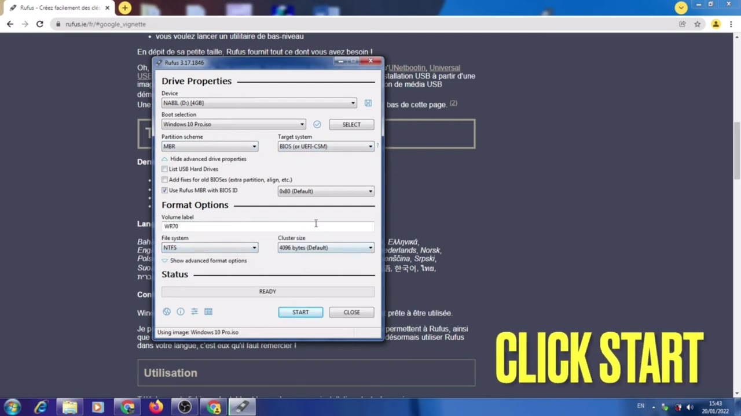Open Chrome profile avatar
Viewport: 741px width, 416px height.
(716, 24)
